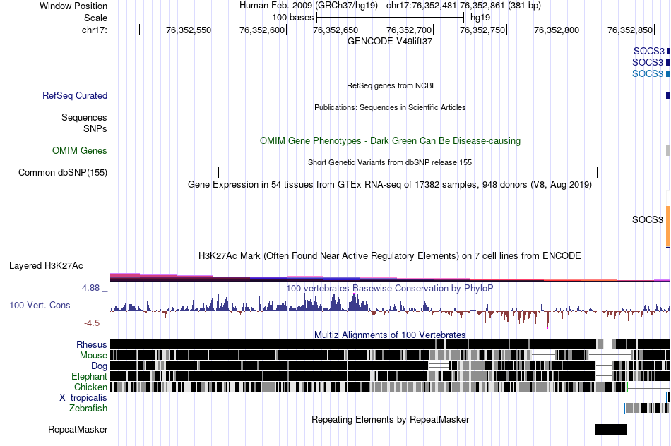
Task: Select the Mouse alignment label
Action: point(93,356)
